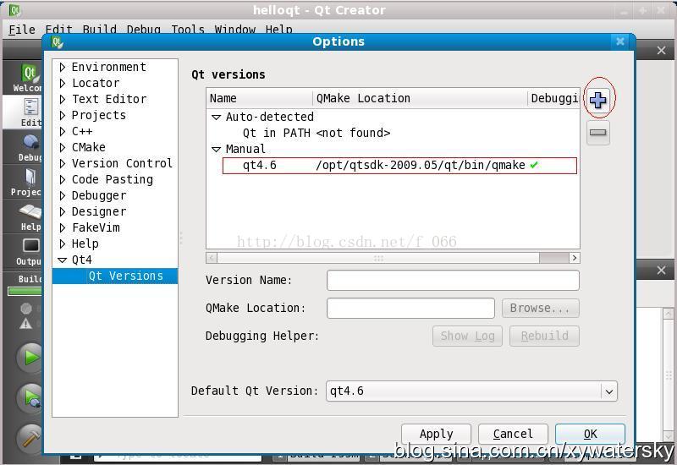Click the scroll up arrow in right pane
This screenshot has height=465, width=677.
click(x=668, y=314)
